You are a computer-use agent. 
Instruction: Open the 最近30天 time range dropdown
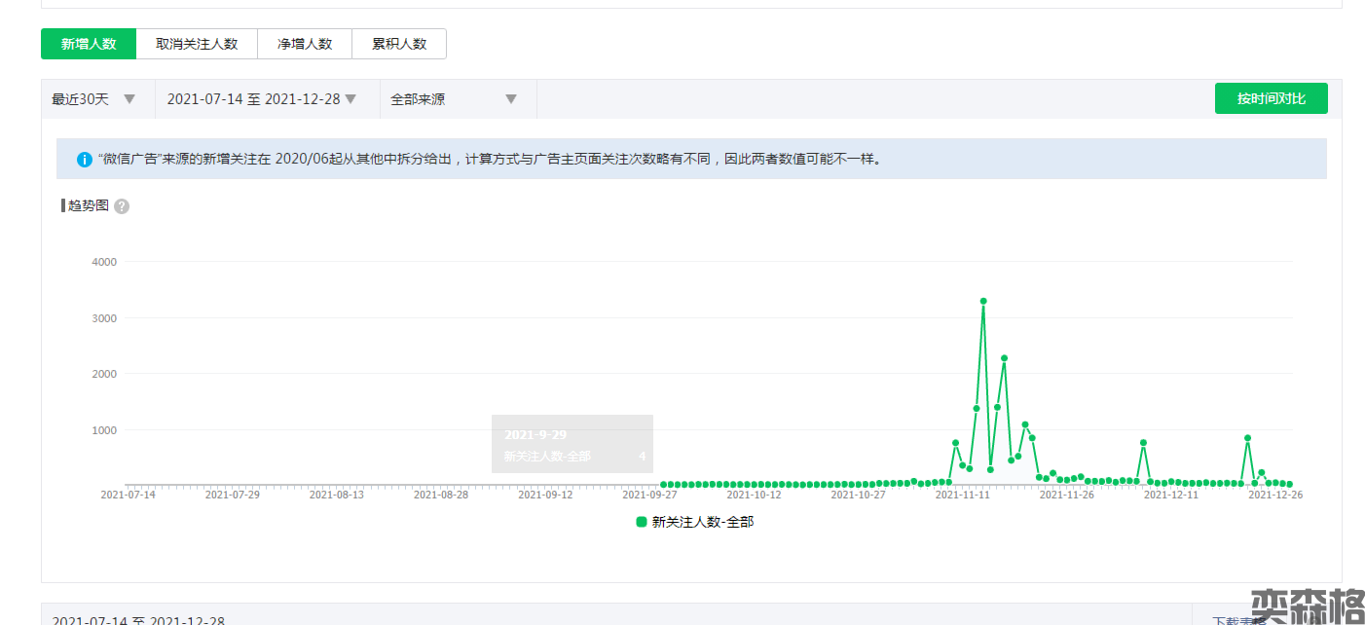pos(93,99)
